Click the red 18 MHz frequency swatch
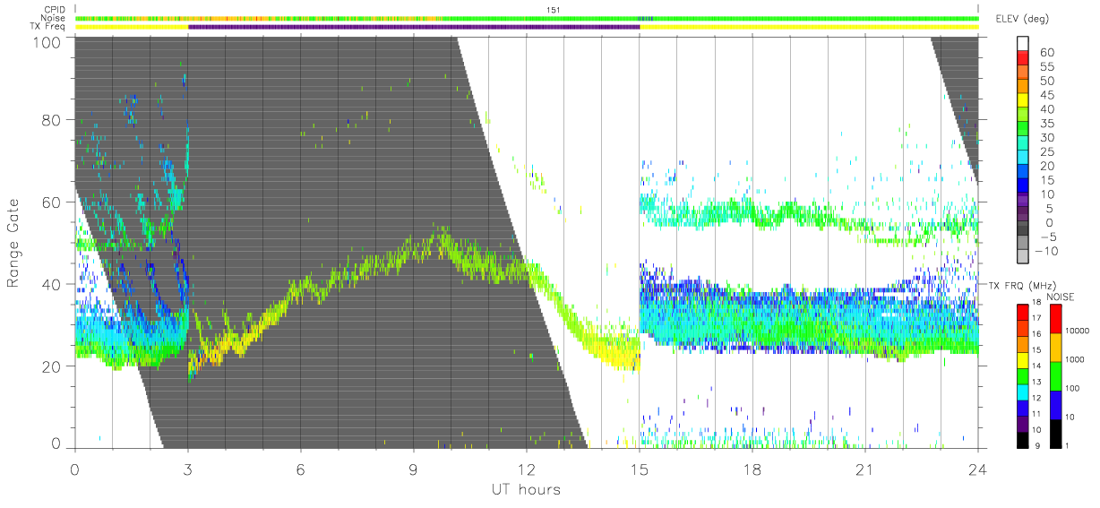Viewport: 1100px width, 508px height. pos(1022,311)
